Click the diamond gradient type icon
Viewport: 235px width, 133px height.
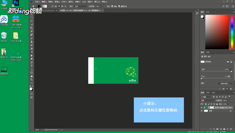pyautogui.click(x=65, y=6)
